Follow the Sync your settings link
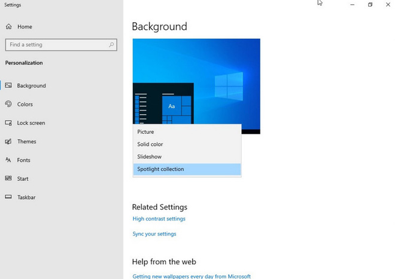The width and height of the screenshot is (395, 279). (154, 234)
